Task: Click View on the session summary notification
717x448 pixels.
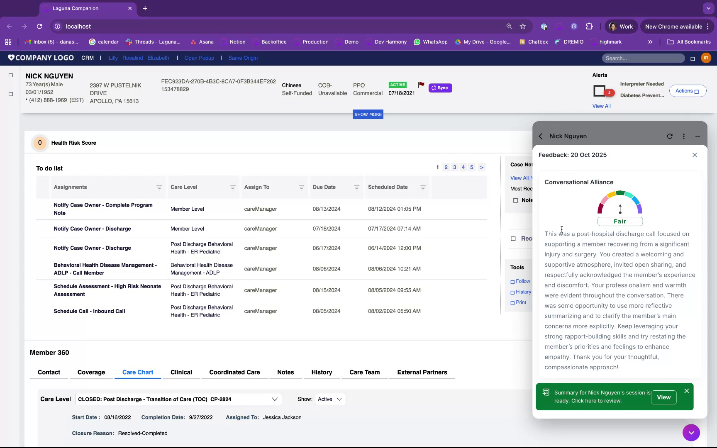Action: (663, 397)
